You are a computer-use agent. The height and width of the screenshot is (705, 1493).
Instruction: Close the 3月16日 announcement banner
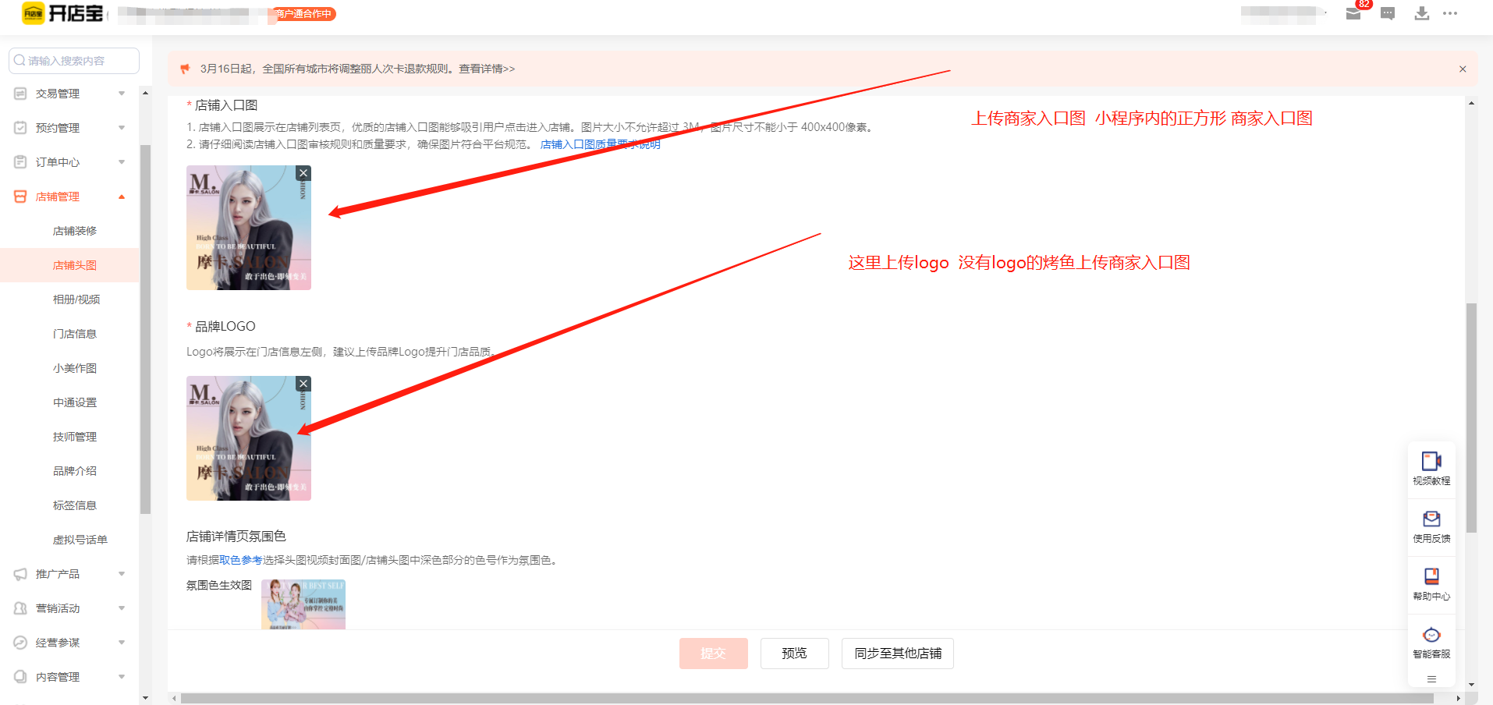pos(1463,69)
